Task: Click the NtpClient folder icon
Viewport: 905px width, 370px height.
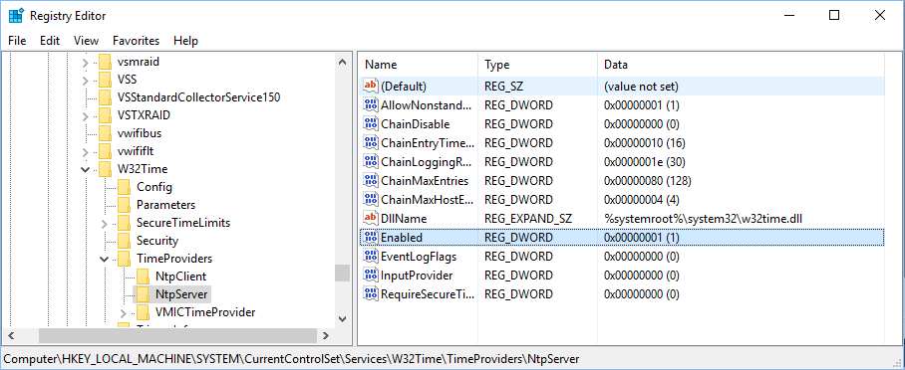Action: tap(143, 277)
